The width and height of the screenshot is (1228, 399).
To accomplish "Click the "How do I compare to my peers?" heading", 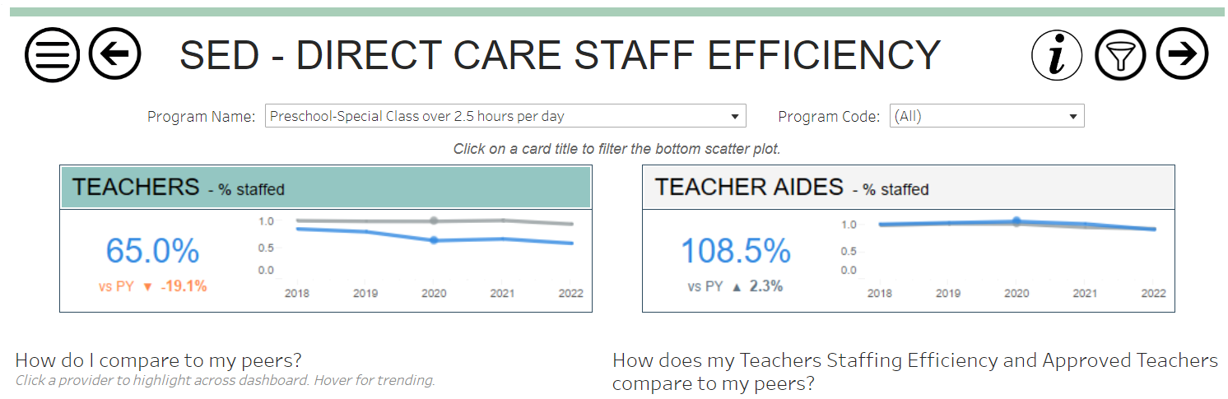I will click(x=158, y=360).
